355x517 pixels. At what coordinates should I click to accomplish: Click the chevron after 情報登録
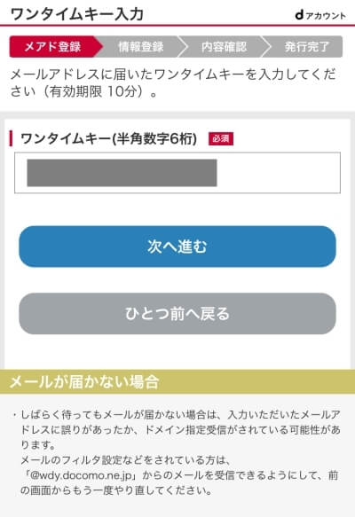click(184, 46)
